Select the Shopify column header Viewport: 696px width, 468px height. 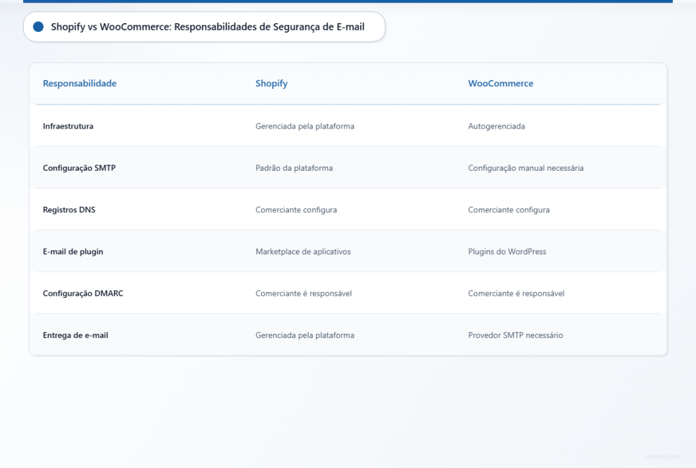(x=272, y=84)
